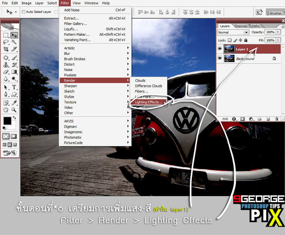Image resolution: width=285 pixels, height=235 pixels.
Task: Create a new layer group folder
Action: (x=259, y=119)
